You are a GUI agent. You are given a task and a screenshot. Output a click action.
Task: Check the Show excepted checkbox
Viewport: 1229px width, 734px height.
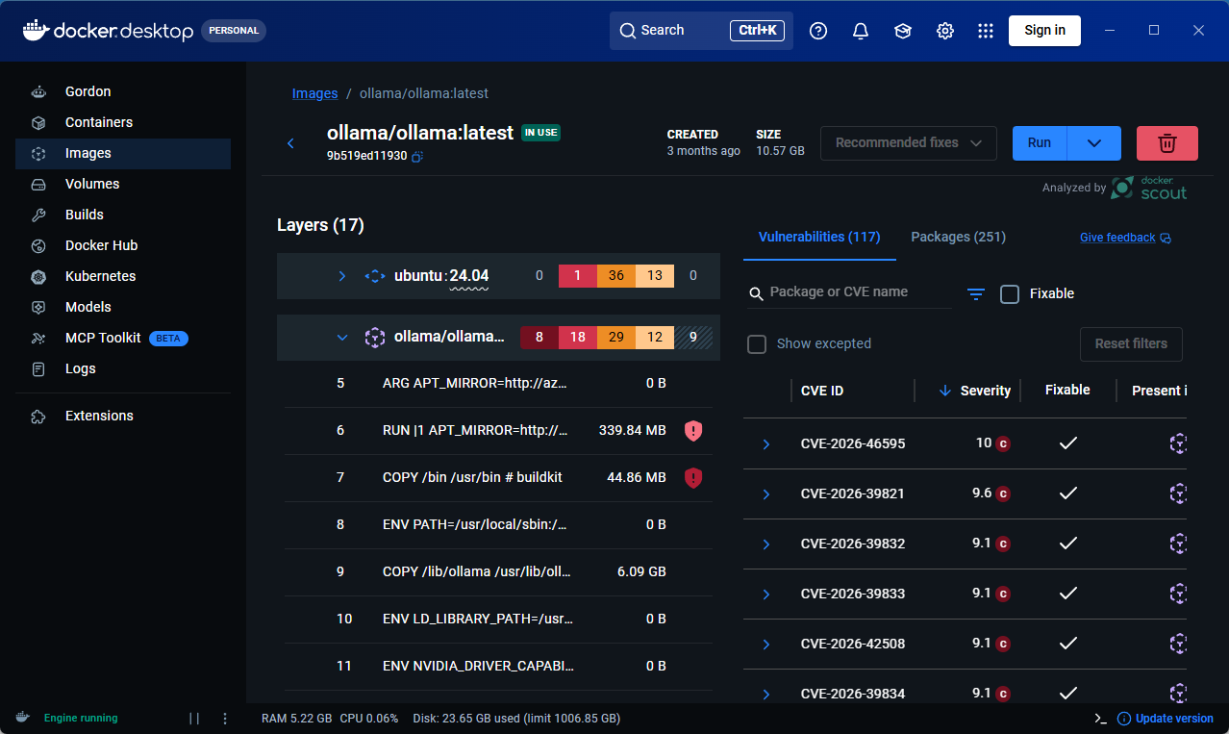[x=757, y=344]
